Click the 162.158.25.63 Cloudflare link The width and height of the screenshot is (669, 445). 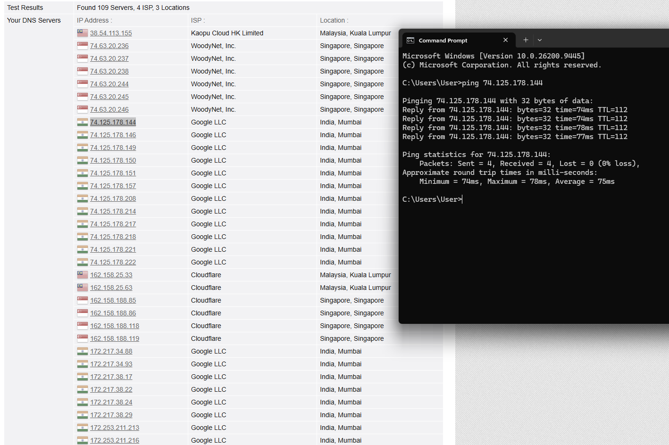111,288
